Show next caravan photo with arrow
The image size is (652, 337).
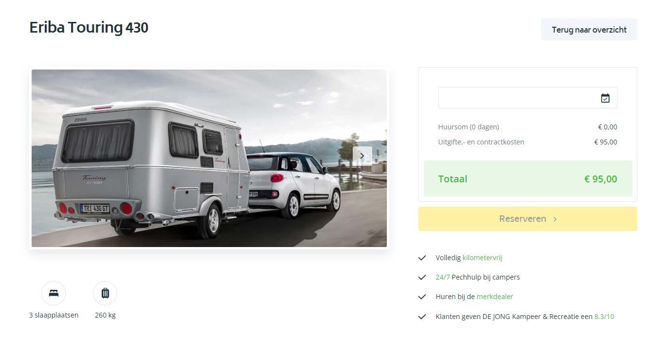tap(362, 156)
